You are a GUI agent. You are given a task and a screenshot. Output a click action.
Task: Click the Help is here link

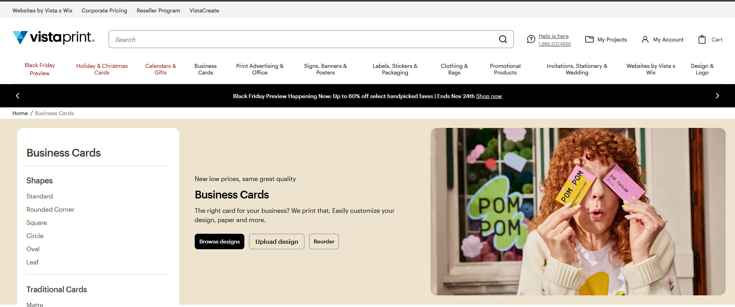point(553,36)
